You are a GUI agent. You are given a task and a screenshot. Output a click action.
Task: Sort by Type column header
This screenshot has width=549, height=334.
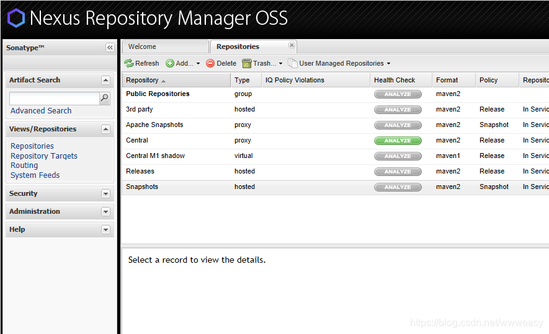[x=246, y=80]
